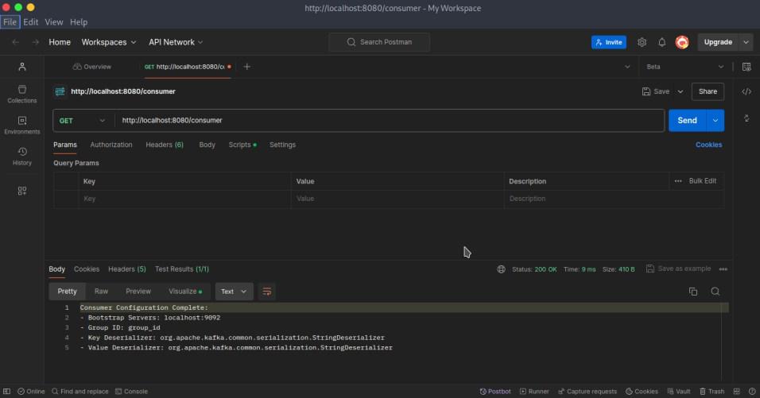
Task: Click the Search Postman field
Action: tap(379, 42)
